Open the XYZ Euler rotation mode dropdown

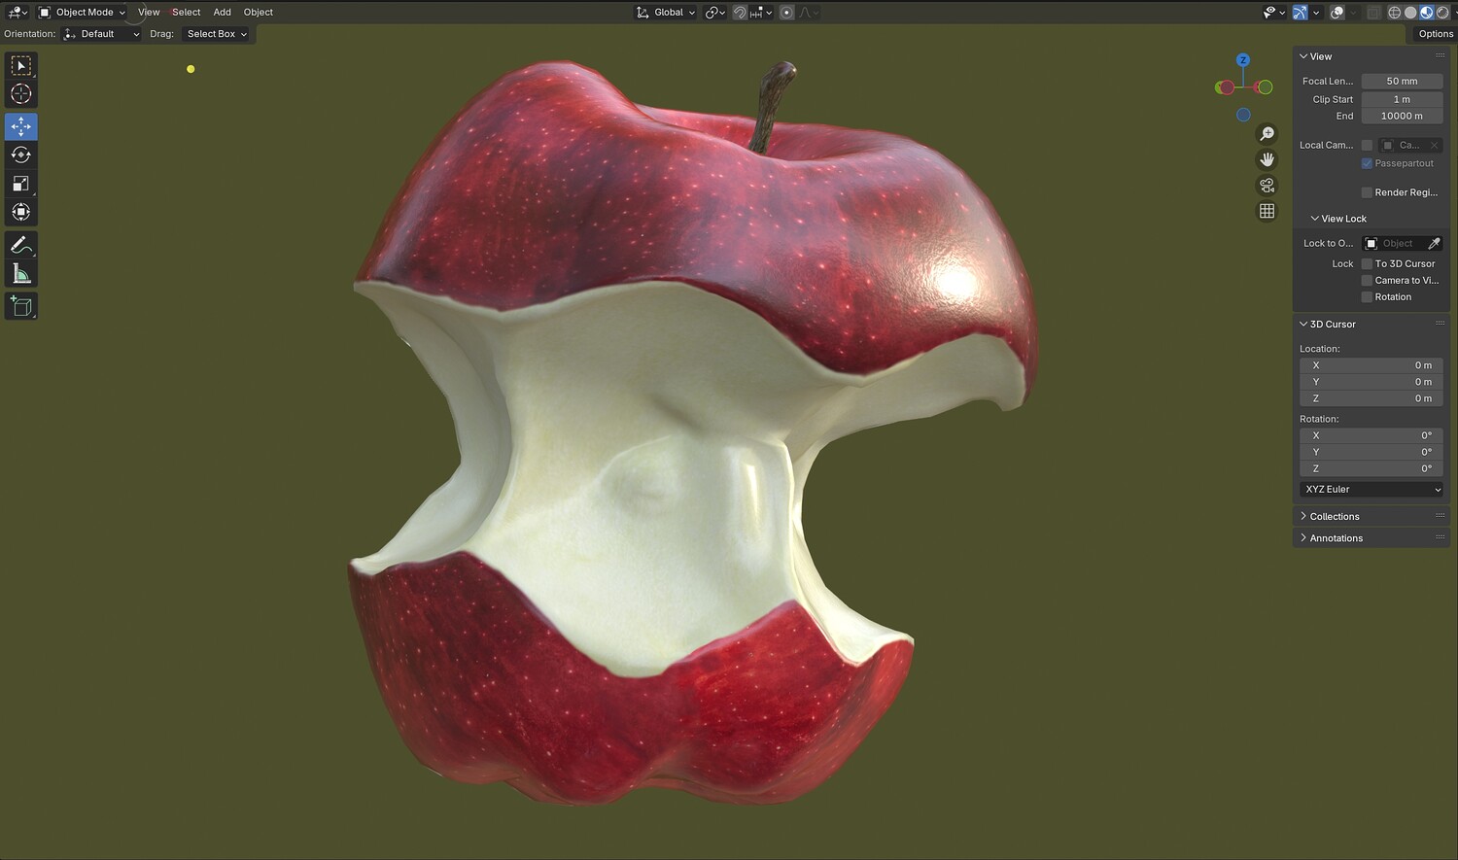click(x=1371, y=489)
